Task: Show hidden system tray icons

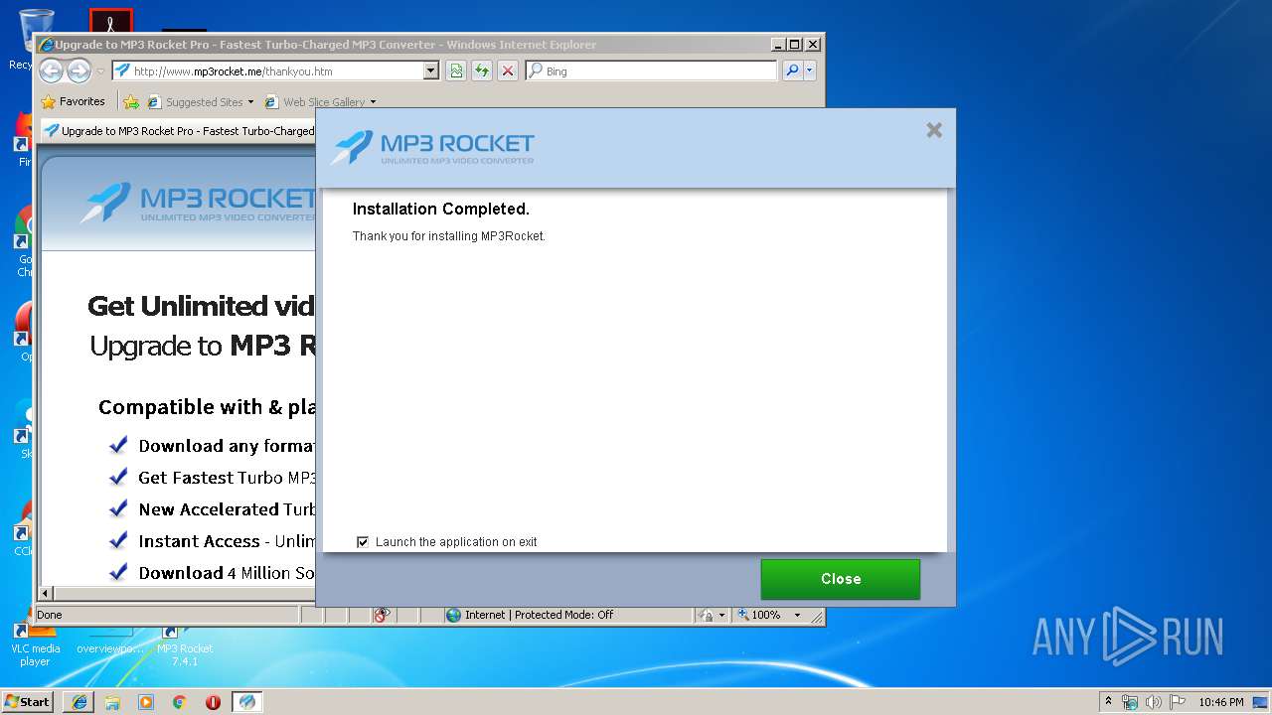Action: coord(1109,701)
